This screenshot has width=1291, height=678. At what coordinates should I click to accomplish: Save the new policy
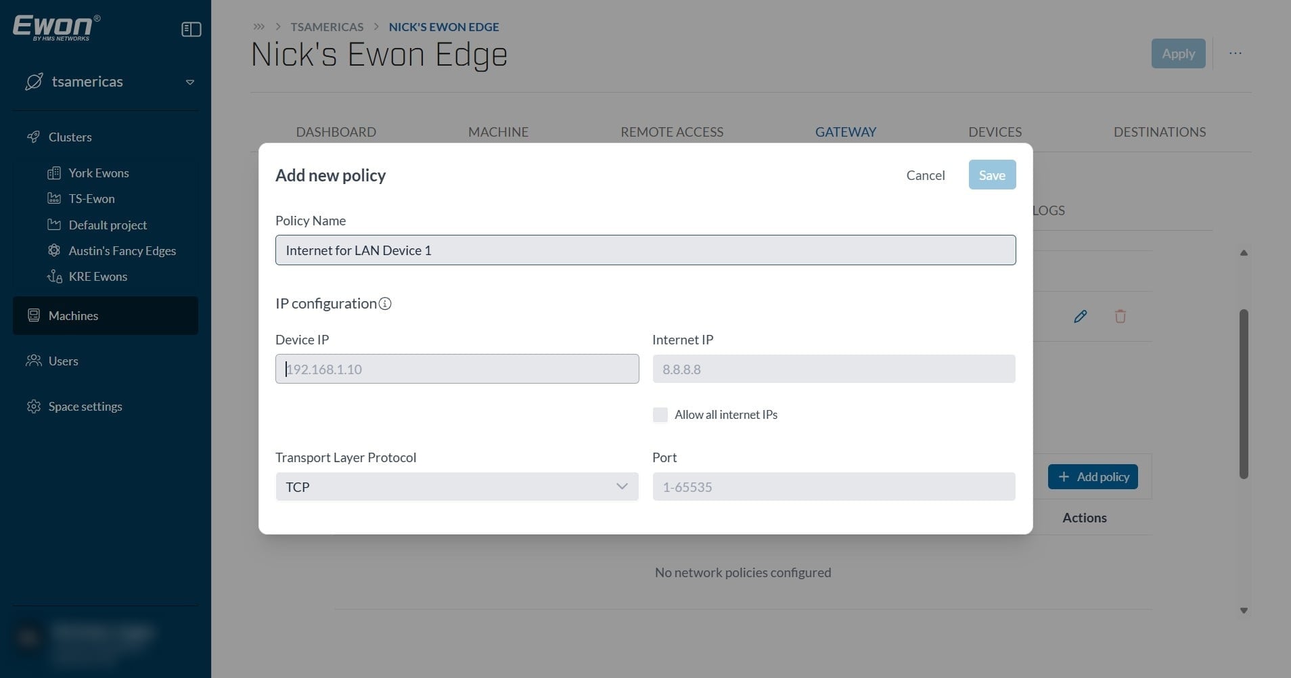(992, 175)
